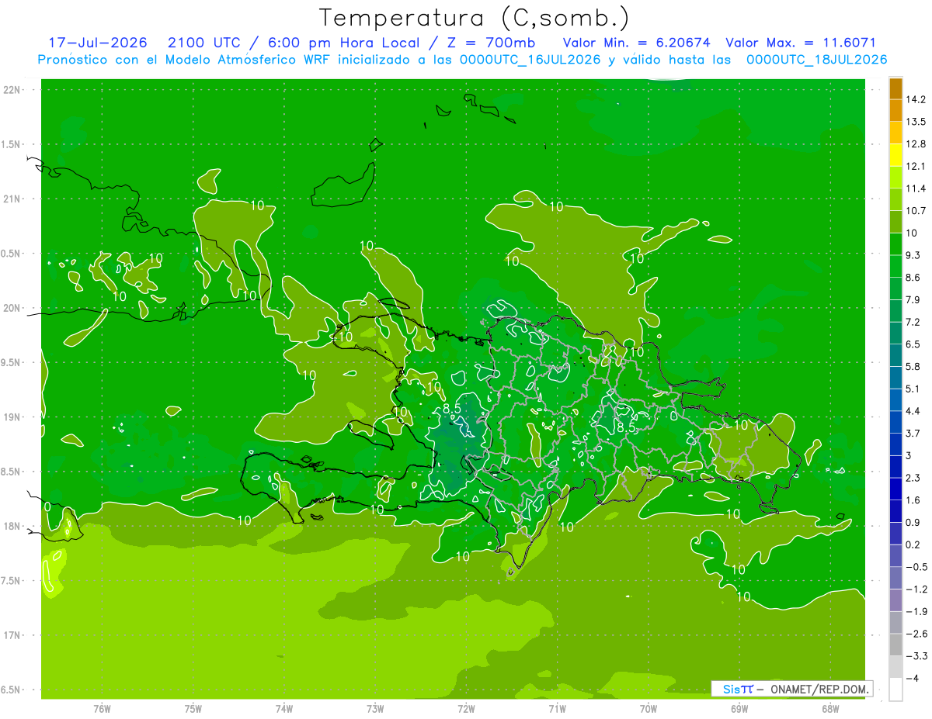The image size is (932, 719).
Task: Click the 'Valor Max. = 11.6071' value
Action: pos(801,43)
